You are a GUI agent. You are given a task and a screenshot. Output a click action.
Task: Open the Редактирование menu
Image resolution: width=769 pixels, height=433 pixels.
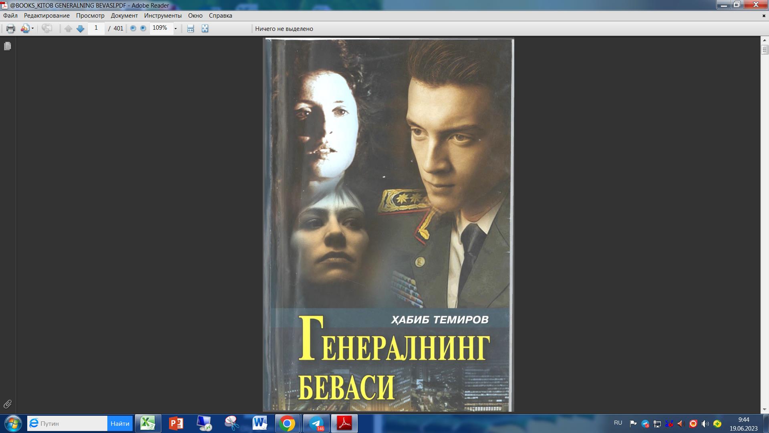point(47,16)
